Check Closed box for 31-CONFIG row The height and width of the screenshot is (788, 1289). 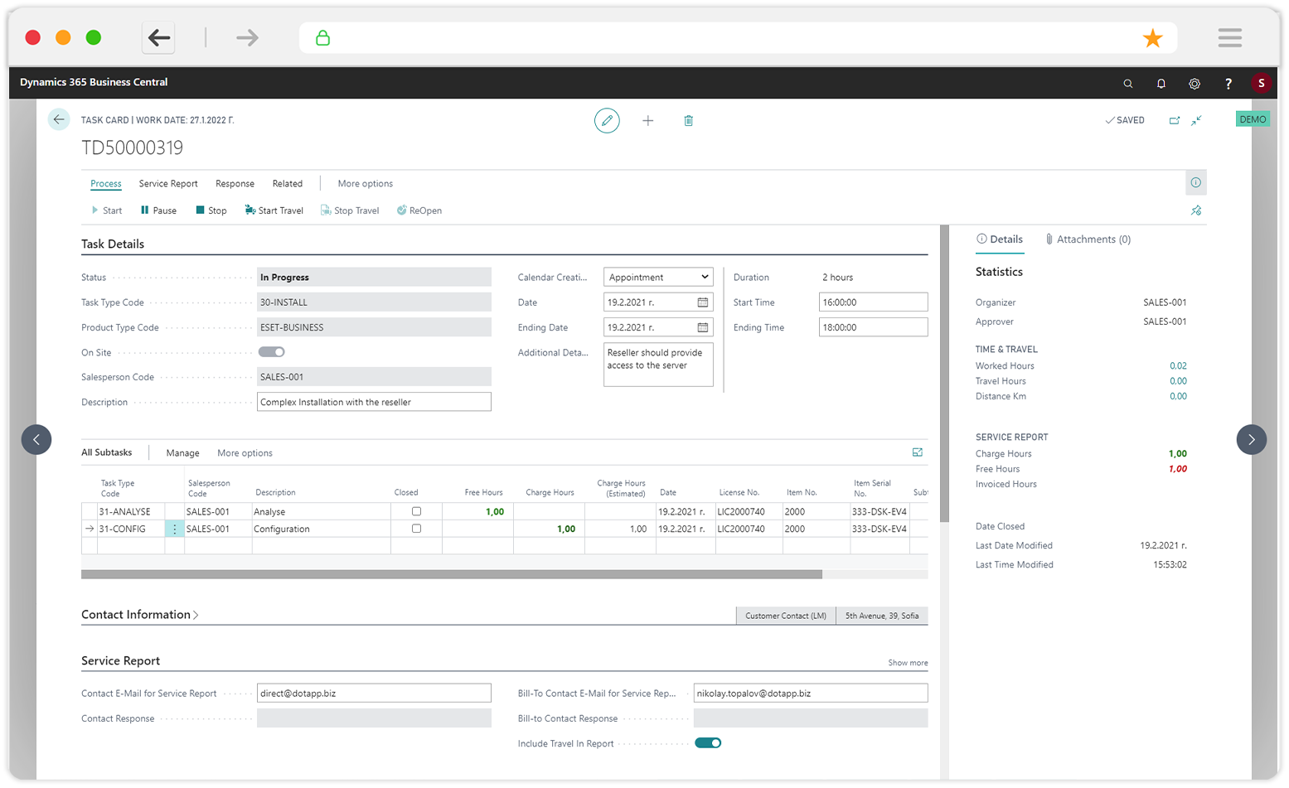click(x=416, y=529)
